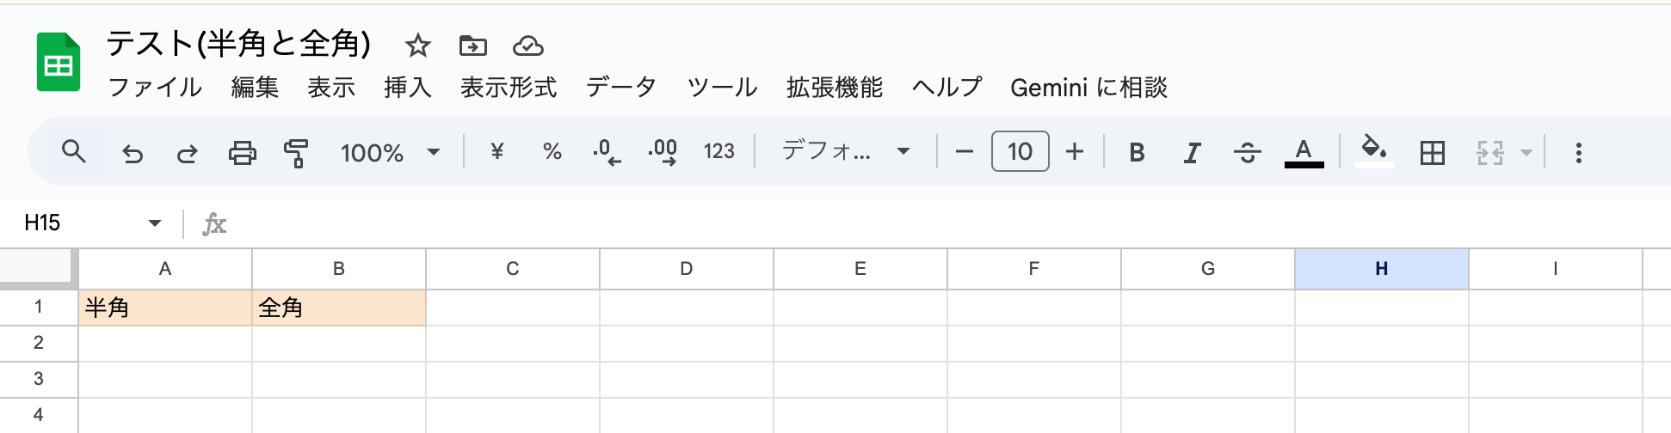Open the fill color paint bucket
This screenshot has height=433, width=1671.
point(1374,151)
